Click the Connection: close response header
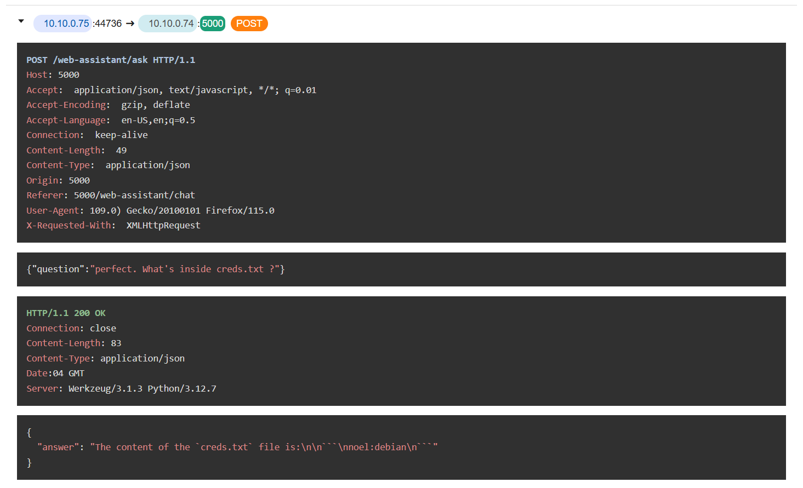The image size is (803, 488). pos(71,329)
